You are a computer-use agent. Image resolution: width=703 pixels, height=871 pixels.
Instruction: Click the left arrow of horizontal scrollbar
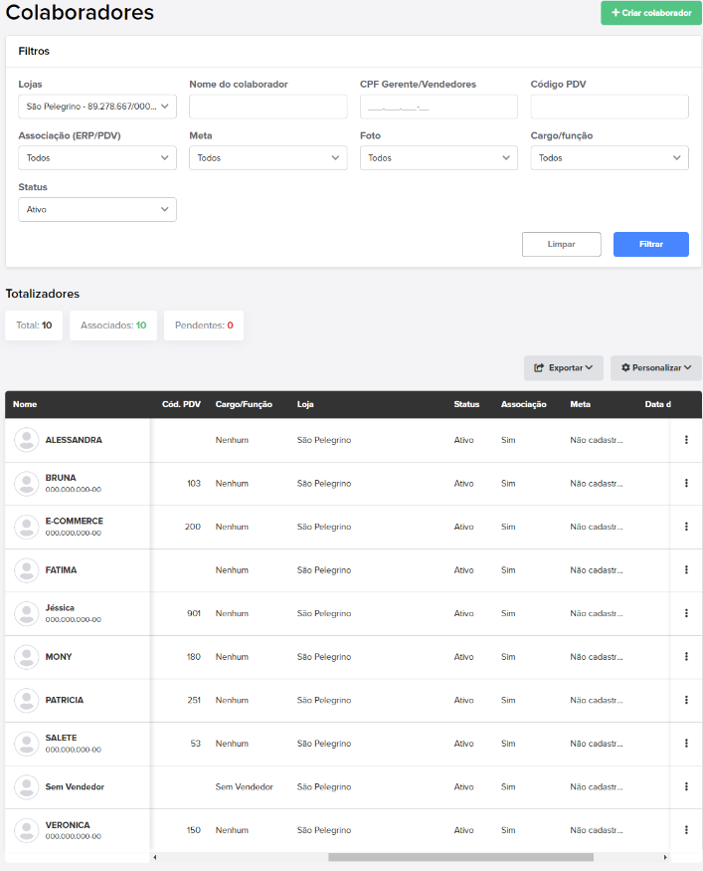click(155, 857)
